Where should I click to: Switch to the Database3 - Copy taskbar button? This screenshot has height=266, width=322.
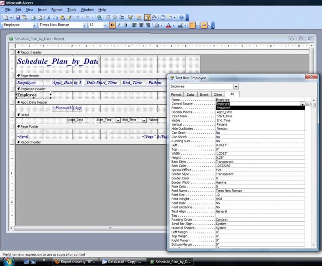[122, 261]
